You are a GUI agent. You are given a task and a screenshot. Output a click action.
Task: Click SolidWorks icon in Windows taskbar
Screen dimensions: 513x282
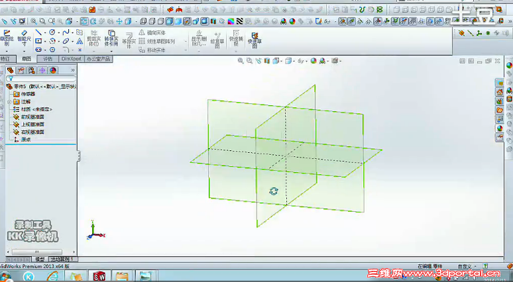point(99,276)
